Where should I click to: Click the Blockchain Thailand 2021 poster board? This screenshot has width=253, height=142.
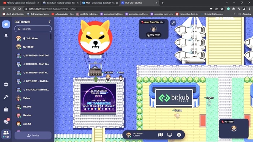tap(98, 98)
